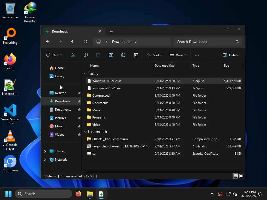Sort by the Size column header
This screenshot has height=200, width=267.
coord(226,66)
